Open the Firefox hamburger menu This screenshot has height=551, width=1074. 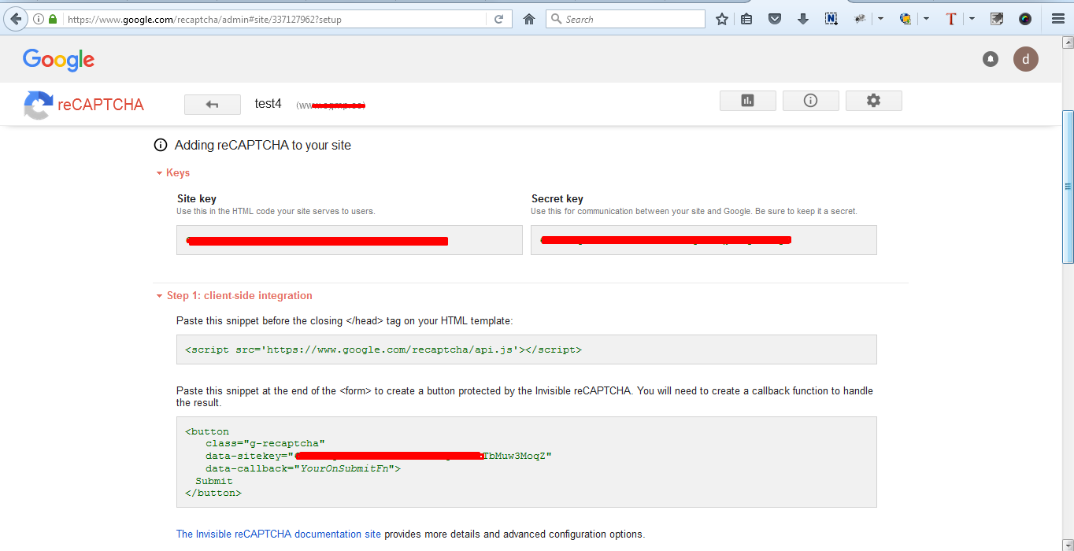(1058, 19)
